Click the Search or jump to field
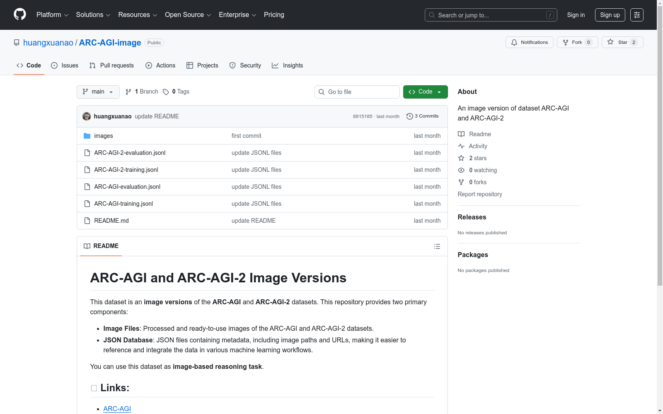This screenshot has width=663, height=414. point(491,15)
